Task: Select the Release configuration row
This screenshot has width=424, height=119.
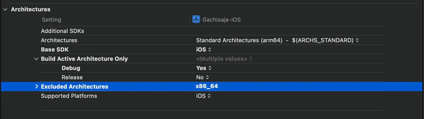Action: coord(72,78)
